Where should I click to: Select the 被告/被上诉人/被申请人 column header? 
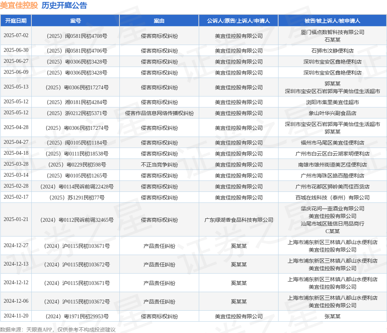333,21
